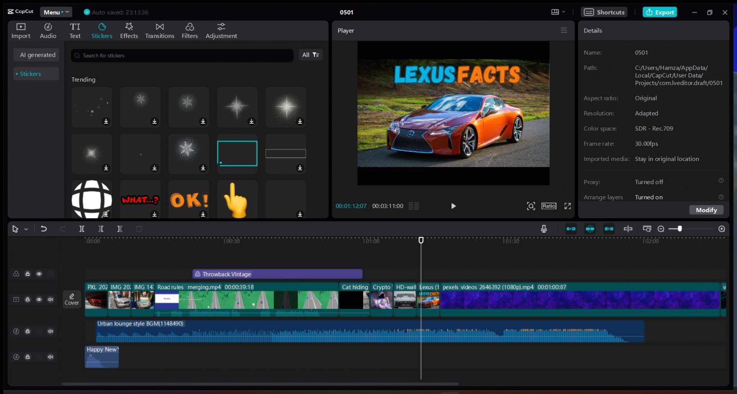Image resolution: width=737 pixels, height=394 pixels.
Task: Switch to the Audio tab
Action: [48, 31]
